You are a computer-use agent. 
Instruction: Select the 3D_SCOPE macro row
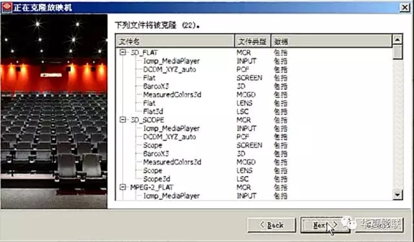click(x=147, y=120)
